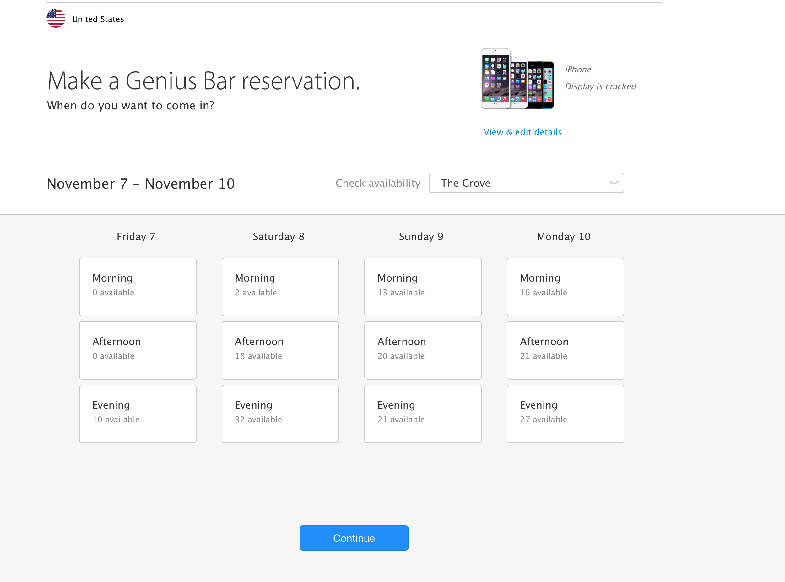Select Friday 7 Evening time slot
The height and width of the screenshot is (582, 785).
tap(138, 414)
